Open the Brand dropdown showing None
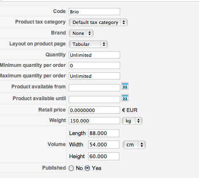The height and width of the screenshot is (178, 199). [x=81, y=33]
